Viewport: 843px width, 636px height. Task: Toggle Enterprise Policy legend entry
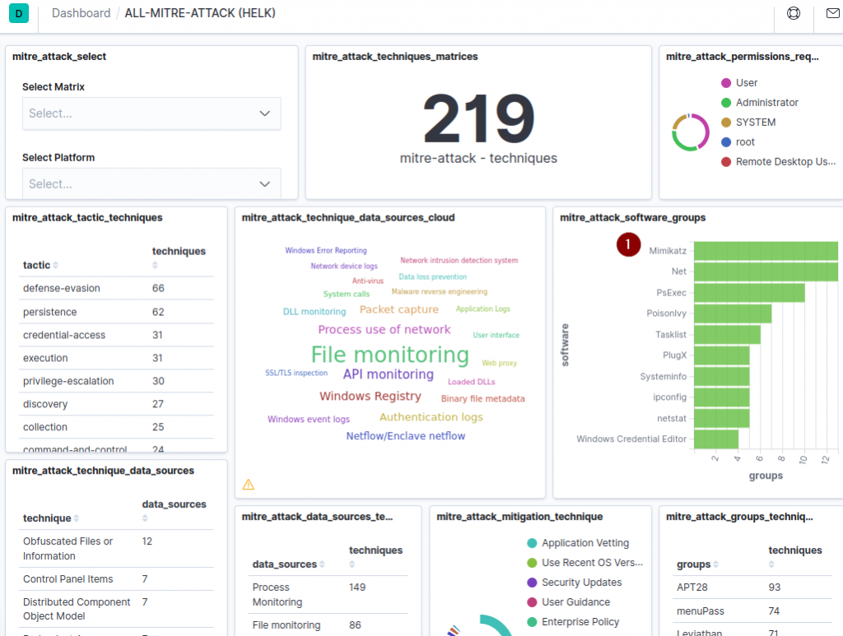pyautogui.click(x=573, y=621)
